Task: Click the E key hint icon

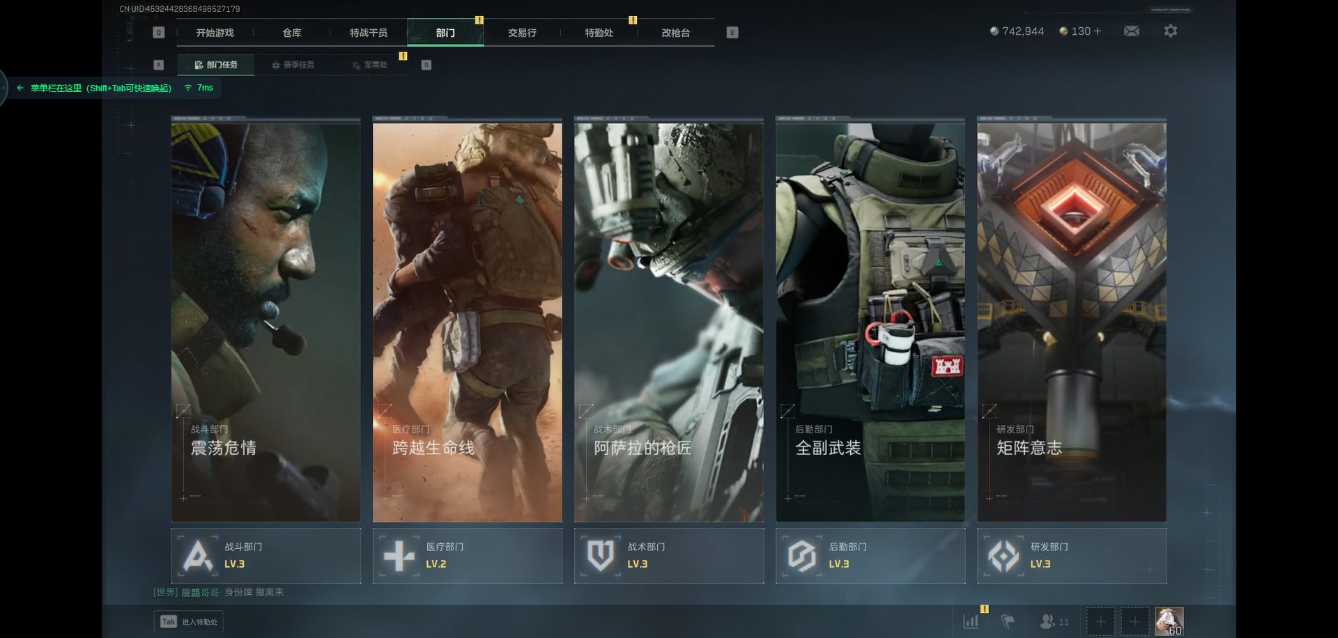Action: (732, 33)
